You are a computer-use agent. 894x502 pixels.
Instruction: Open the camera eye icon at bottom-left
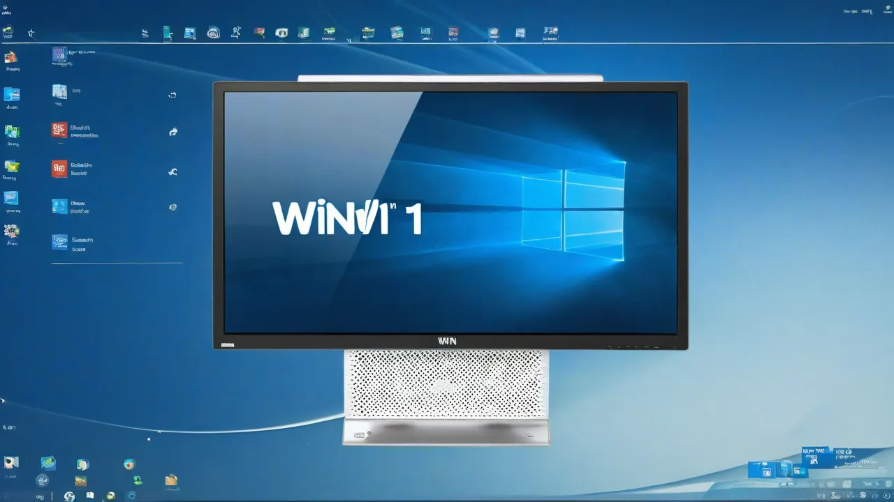click(11, 463)
